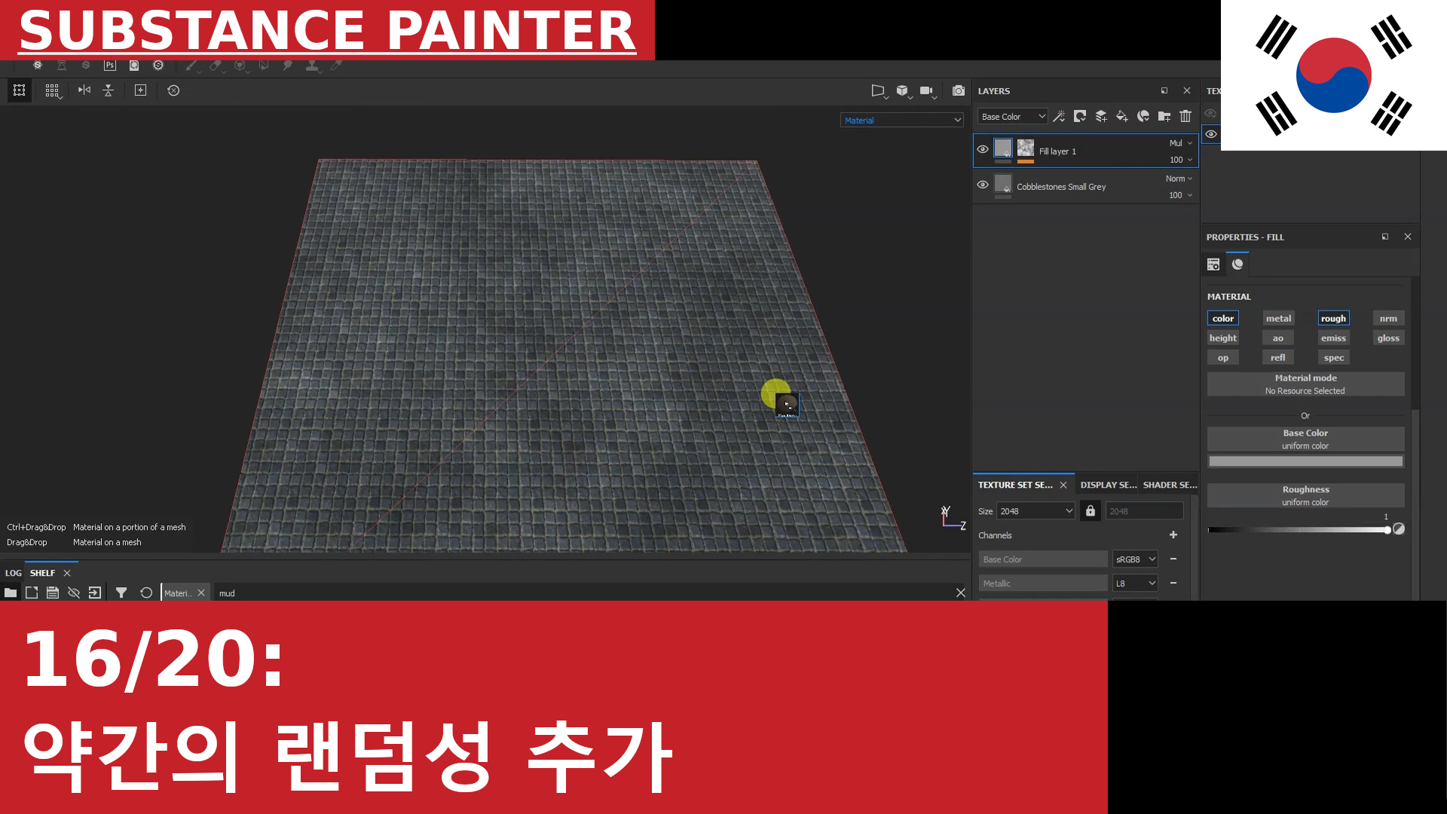Screen dimensions: 1447x814
Task: Switch to the DISPLAY SETTINGS tab
Action: coord(1108,485)
